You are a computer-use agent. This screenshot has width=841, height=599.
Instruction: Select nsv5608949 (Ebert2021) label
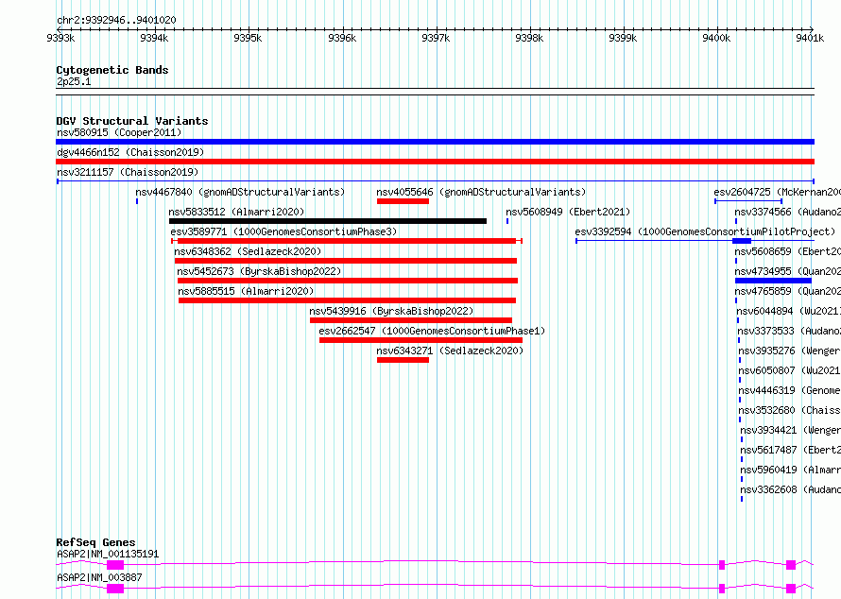tap(568, 212)
